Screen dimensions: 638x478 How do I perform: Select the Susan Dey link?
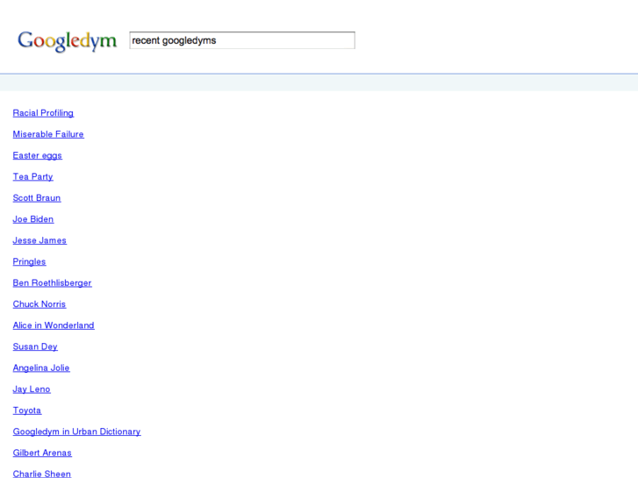35,347
